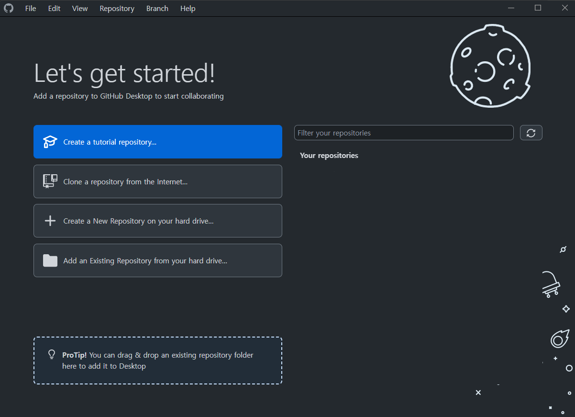This screenshot has width=575, height=417.
Task: Minimize the GitHub Desktop window
Action: tap(512, 8)
